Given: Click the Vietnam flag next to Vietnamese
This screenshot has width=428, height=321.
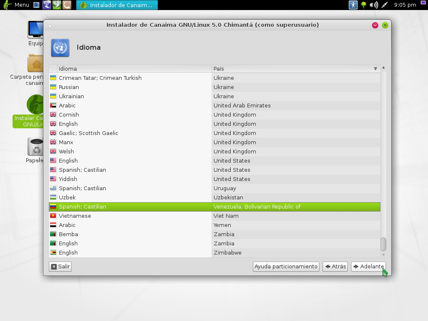Looking at the screenshot, I should (53, 216).
